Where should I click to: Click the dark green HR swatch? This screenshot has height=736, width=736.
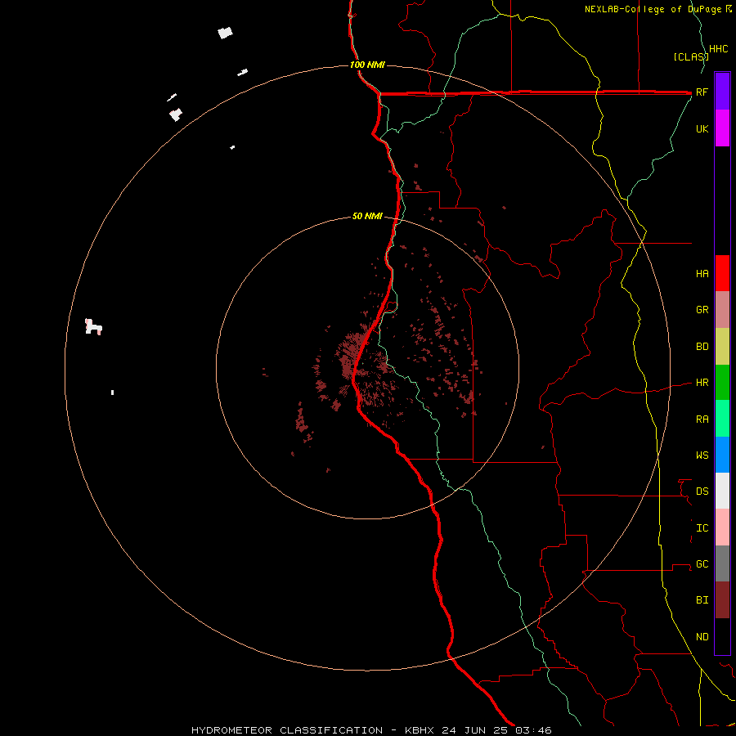pyautogui.click(x=722, y=383)
